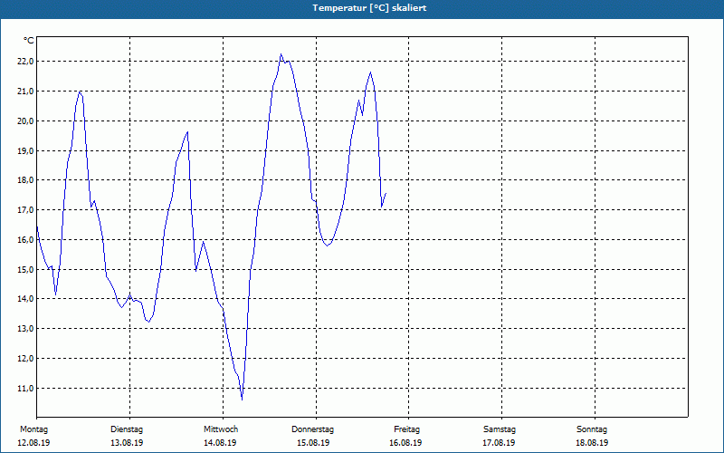Screen dimensions: 724x453
Task: Click the Samstag day label
Action: pos(500,429)
